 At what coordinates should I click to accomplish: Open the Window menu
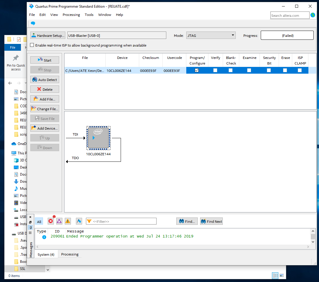104,15
